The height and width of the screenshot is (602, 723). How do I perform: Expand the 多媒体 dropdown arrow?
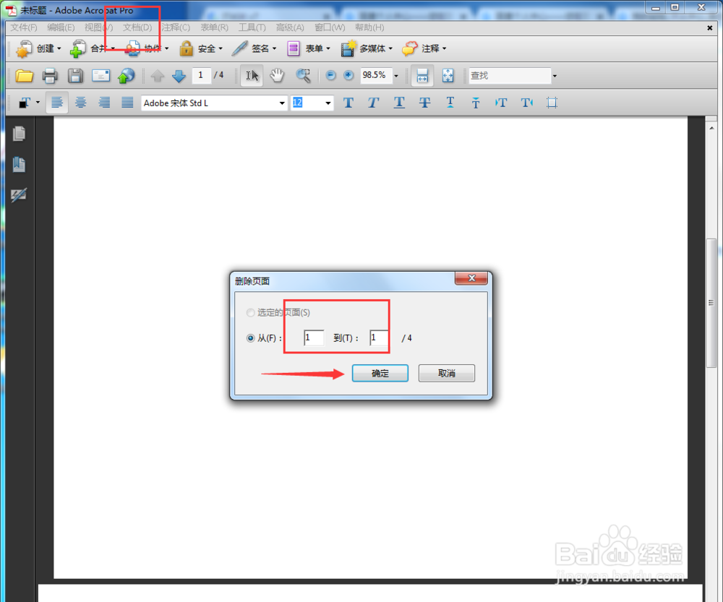(390, 48)
